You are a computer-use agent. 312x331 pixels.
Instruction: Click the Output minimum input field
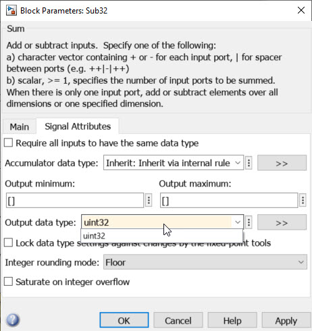tap(75, 201)
